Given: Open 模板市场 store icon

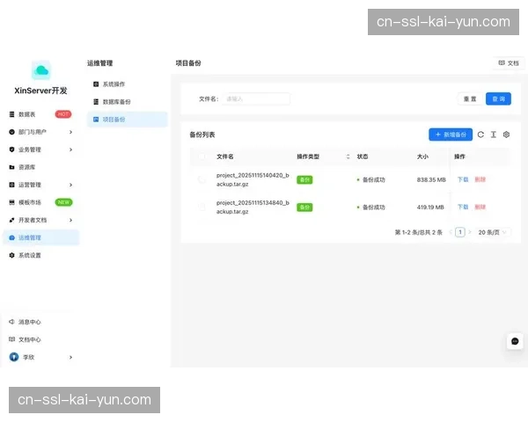Looking at the screenshot, I should (x=11, y=202).
